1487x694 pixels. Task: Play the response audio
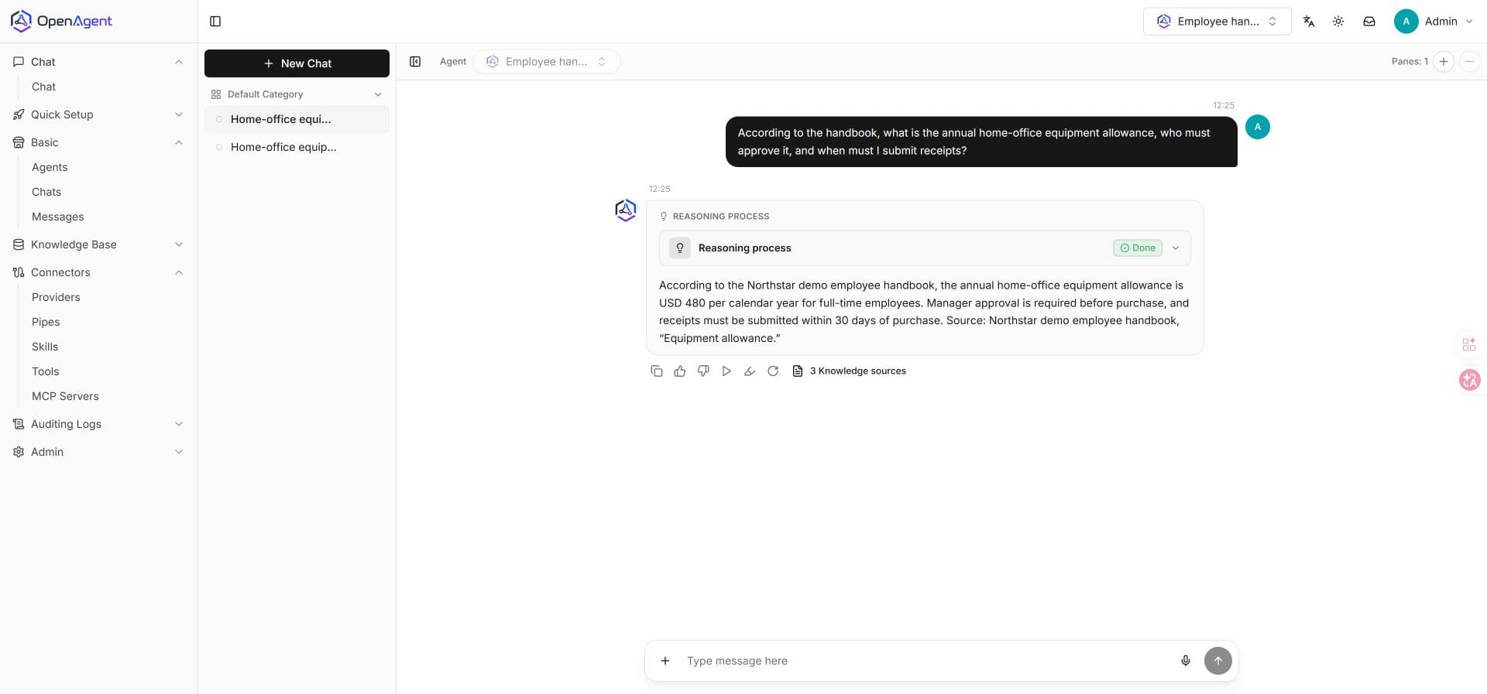[726, 371]
